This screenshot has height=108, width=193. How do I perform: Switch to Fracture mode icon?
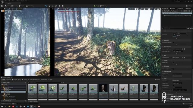point(59,6)
